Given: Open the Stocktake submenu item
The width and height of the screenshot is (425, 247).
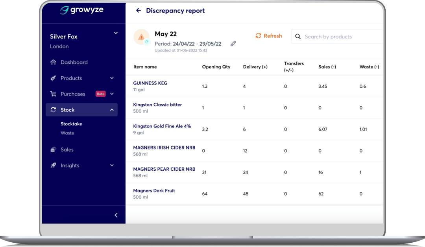Looking at the screenshot, I should point(71,124).
